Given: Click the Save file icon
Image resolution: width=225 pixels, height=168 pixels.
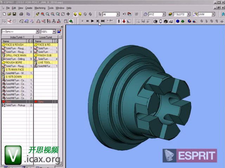Looking at the screenshot, I should tap(14, 14).
